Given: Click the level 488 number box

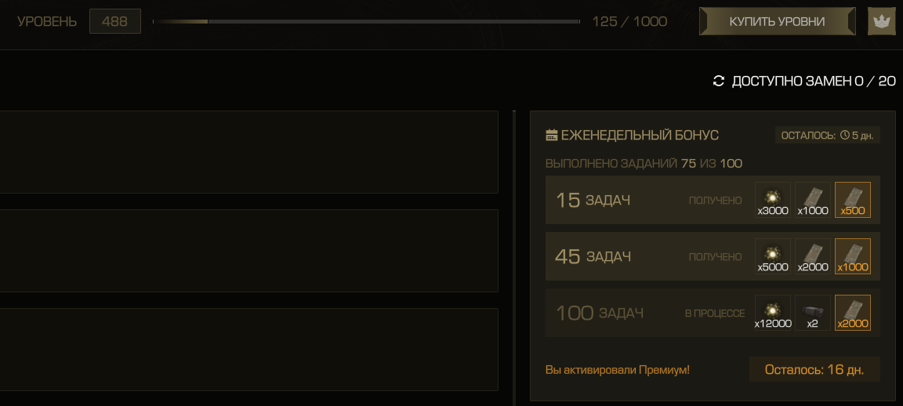Looking at the screenshot, I should pyautogui.click(x=115, y=21).
